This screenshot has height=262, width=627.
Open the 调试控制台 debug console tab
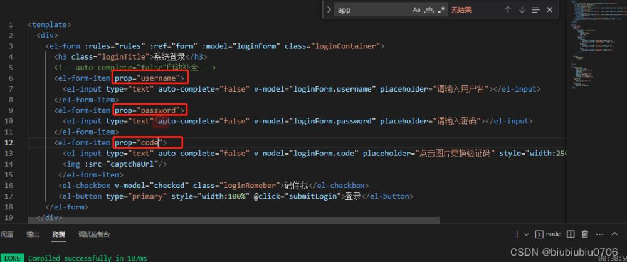coord(94,234)
